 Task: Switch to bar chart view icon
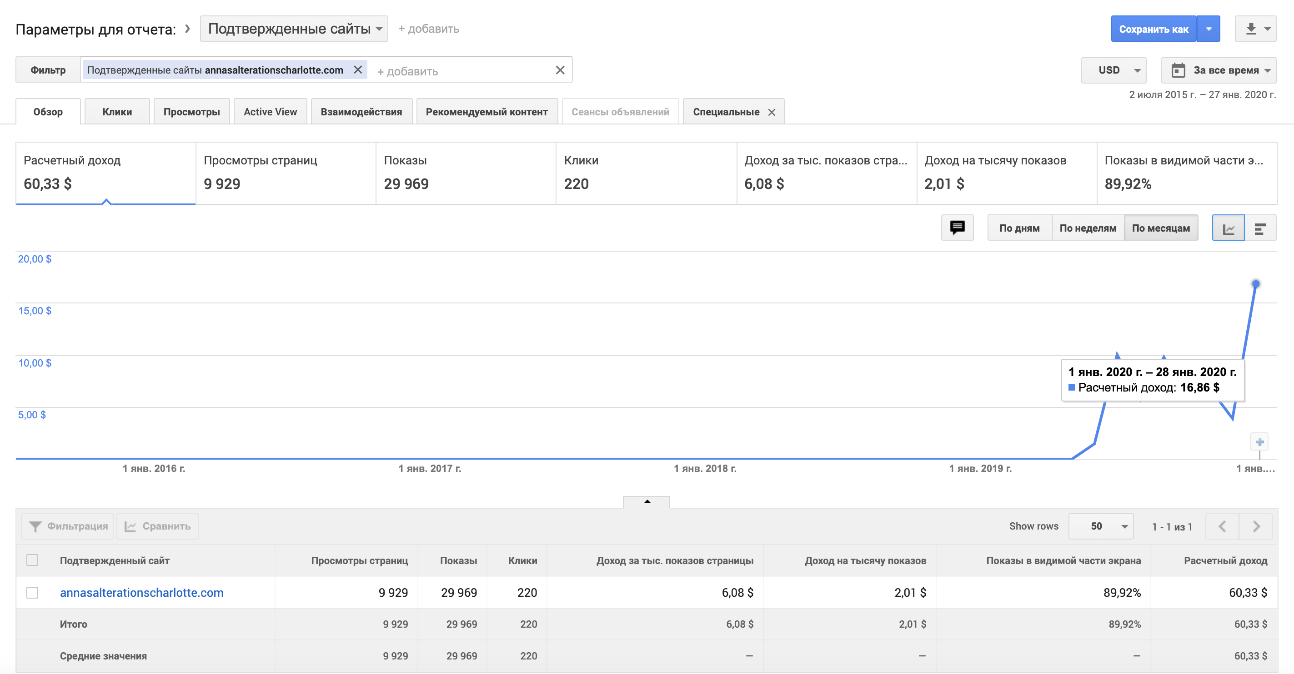coord(1260,228)
